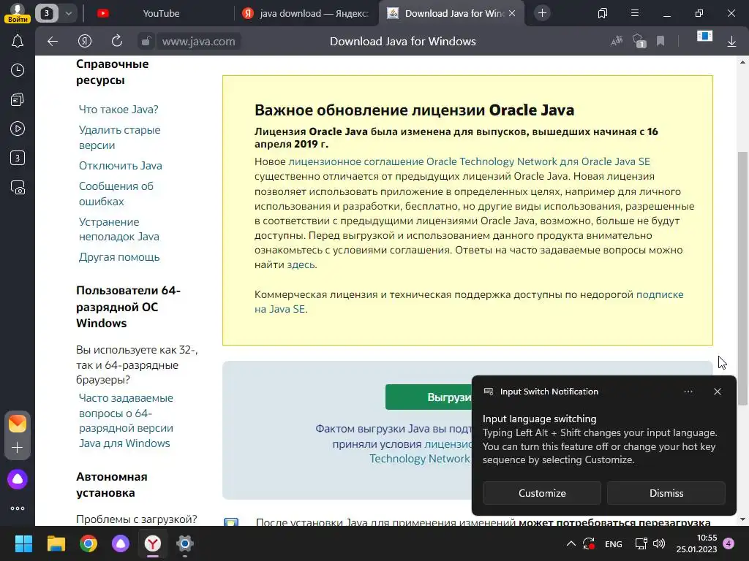Click the page vertical scrollbar thumb
749x561 pixels.
[x=742, y=278]
